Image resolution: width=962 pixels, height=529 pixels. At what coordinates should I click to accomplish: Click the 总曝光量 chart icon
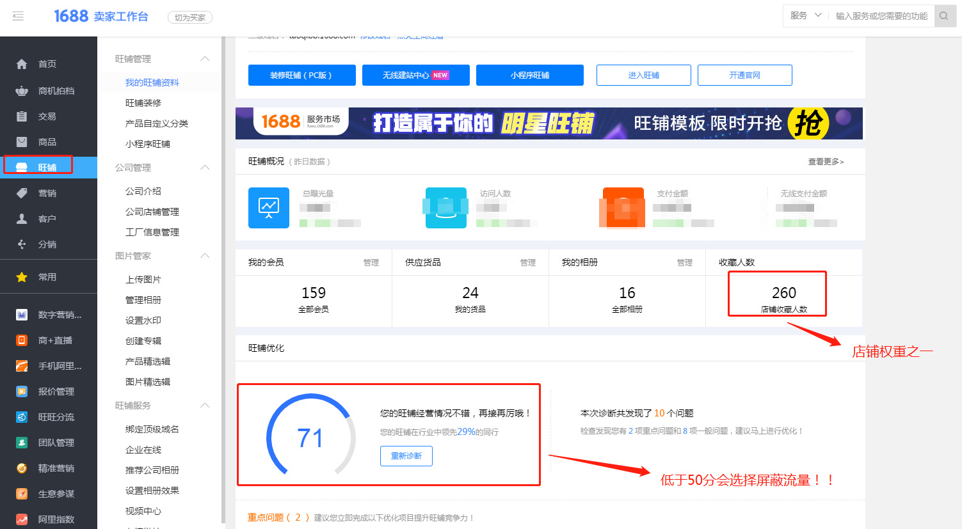point(269,208)
